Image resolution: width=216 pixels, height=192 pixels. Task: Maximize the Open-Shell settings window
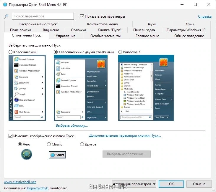coord(195,4)
